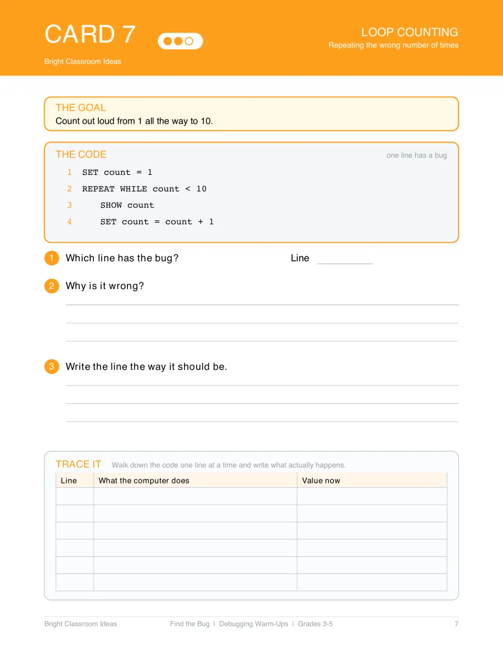Image resolution: width=503 pixels, height=651 pixels.
Task: Click 'Find the Bug' in the footer
Action: (x=190, y=624)
